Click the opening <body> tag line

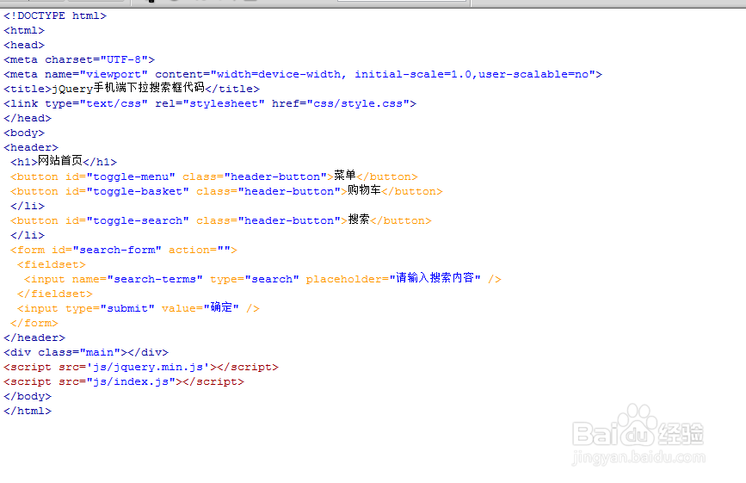(24, 133)
